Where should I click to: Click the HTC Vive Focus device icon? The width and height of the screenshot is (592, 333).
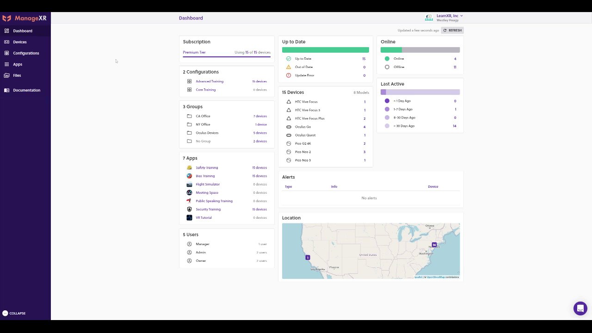click(289, 102)
